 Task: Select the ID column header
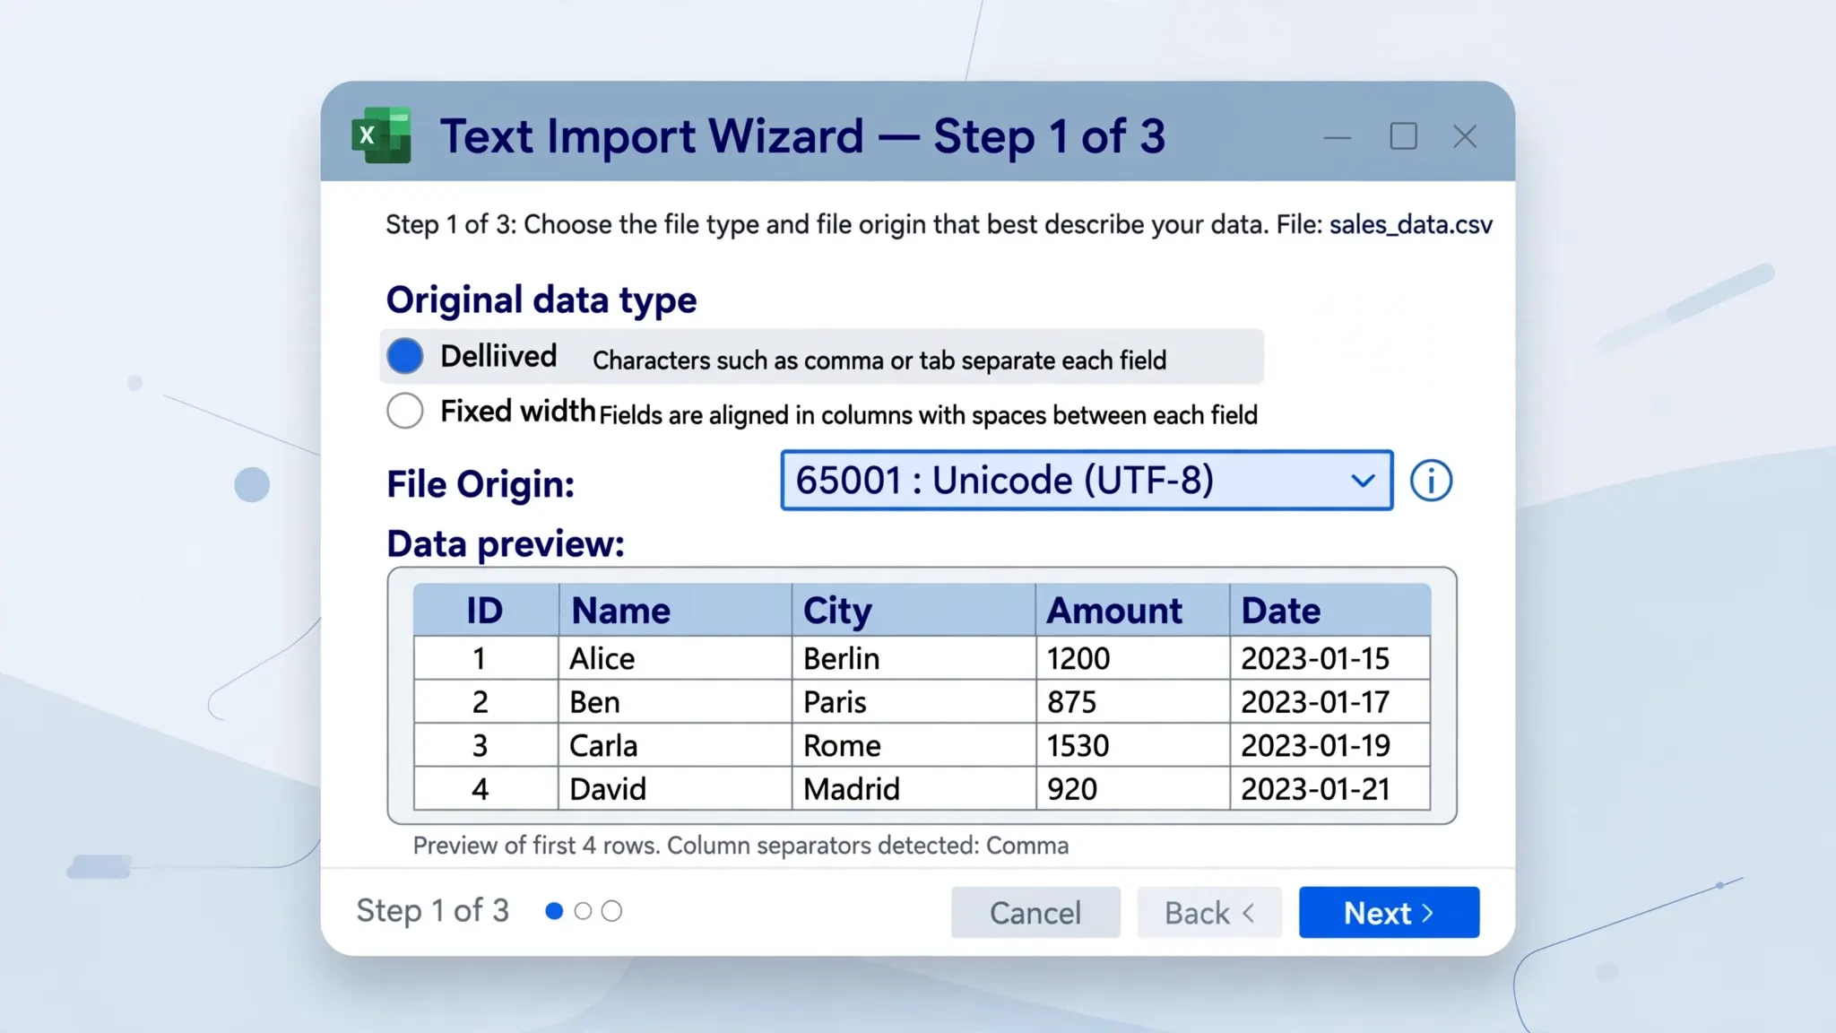[x=485, y=610]
